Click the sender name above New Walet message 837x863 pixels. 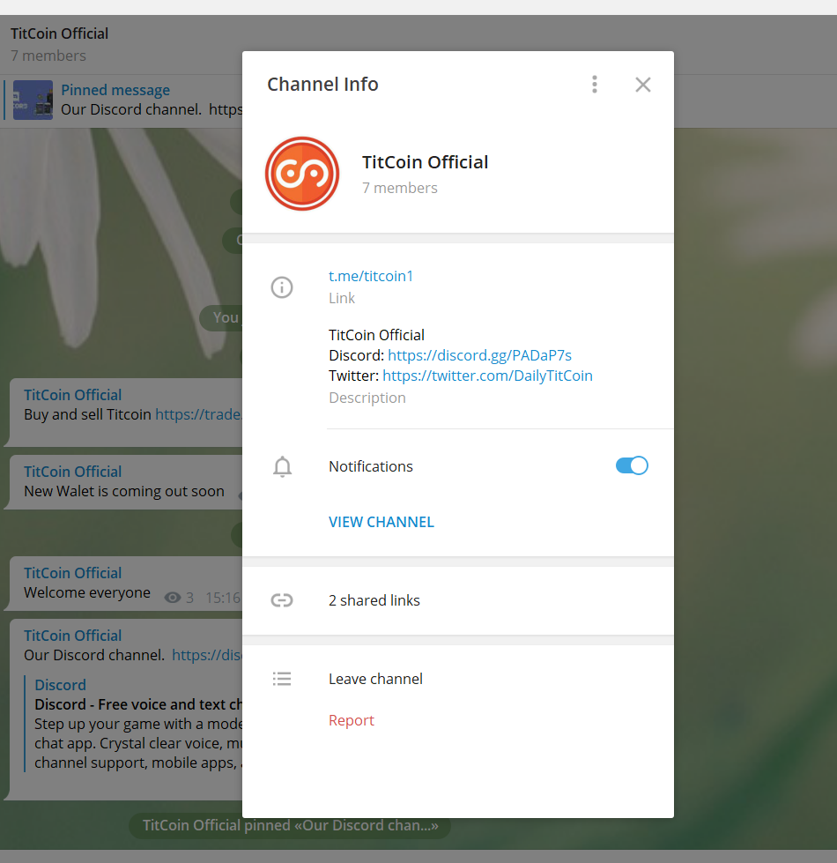72,472
